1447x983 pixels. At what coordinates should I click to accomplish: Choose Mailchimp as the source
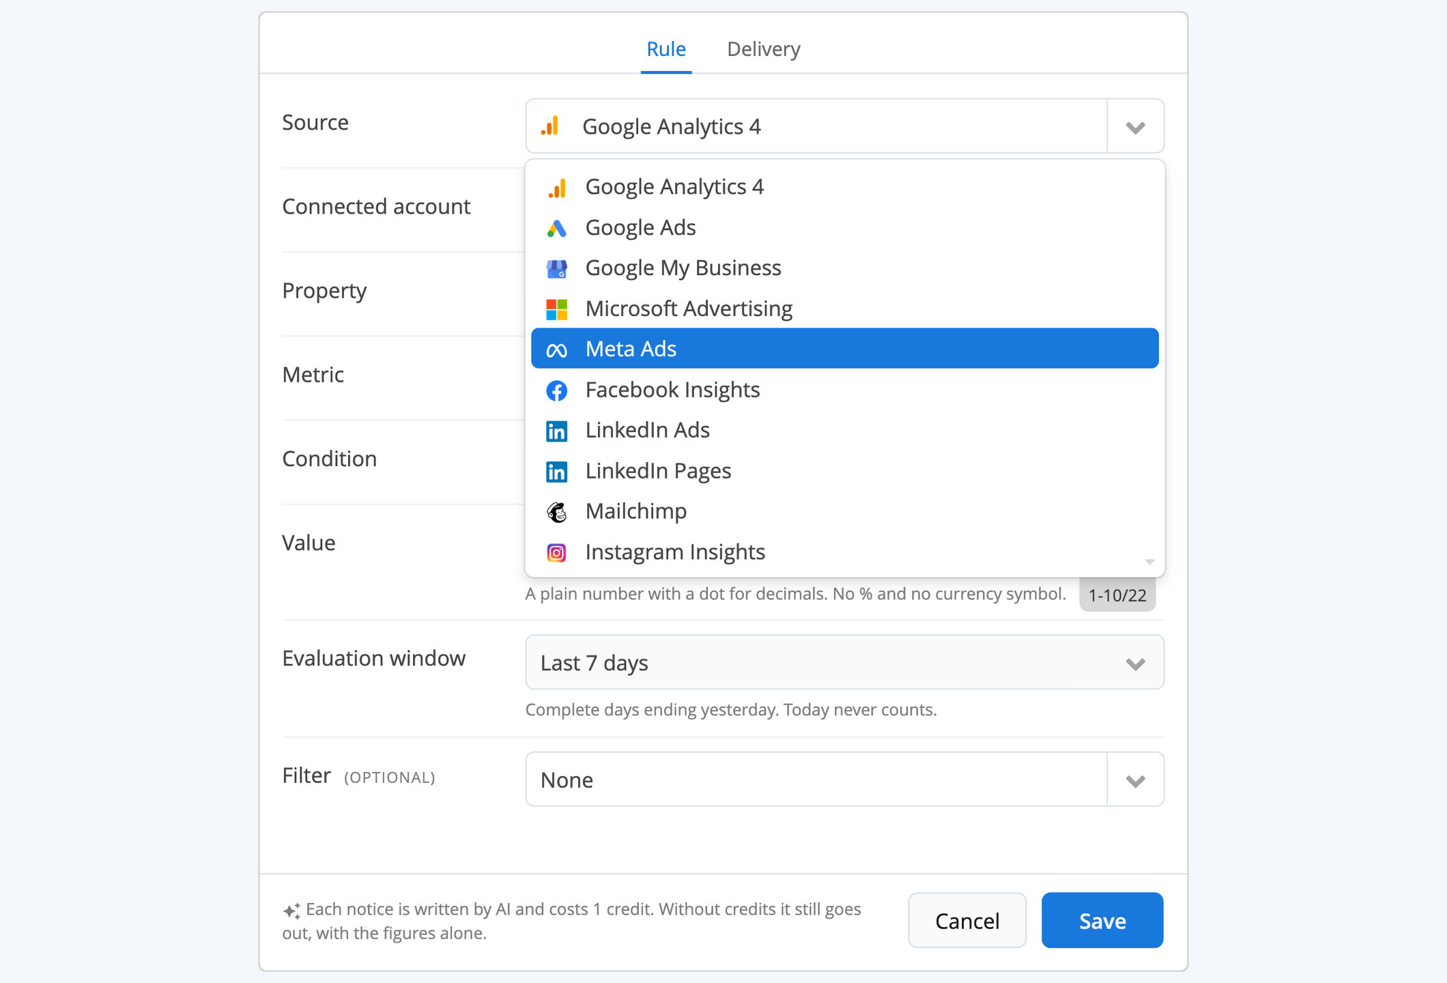845,511
